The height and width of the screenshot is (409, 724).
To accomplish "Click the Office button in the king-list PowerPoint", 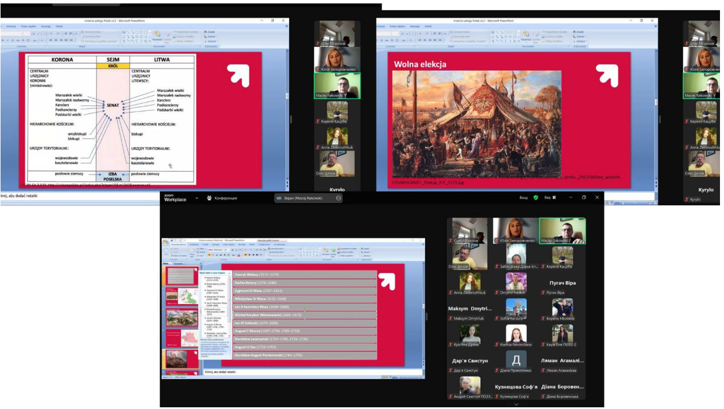I will [166, 242].
